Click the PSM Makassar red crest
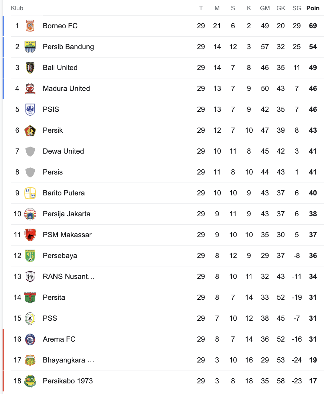Image resolution: width=324 pixels, height=394 pixels. click(x=30, y=235)
